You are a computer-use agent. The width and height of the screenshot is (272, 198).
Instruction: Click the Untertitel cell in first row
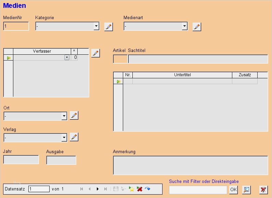pos(182,81)
